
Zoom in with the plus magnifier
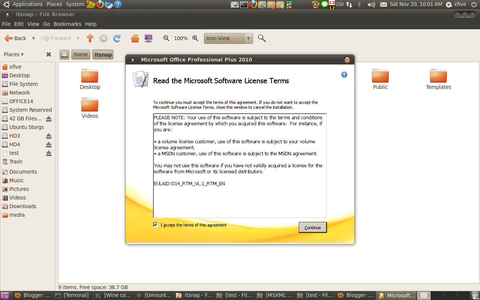pyautogui.click(x=195, y=38)
